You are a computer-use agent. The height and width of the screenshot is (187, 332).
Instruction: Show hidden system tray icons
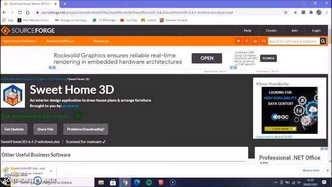275,182
